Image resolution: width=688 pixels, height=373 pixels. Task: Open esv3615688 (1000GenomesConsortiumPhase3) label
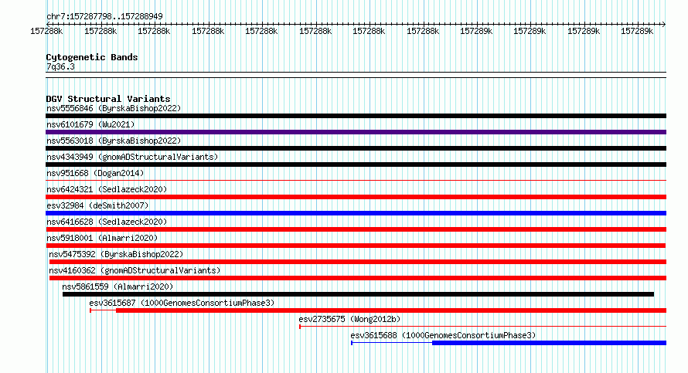[x=443, y=335]
